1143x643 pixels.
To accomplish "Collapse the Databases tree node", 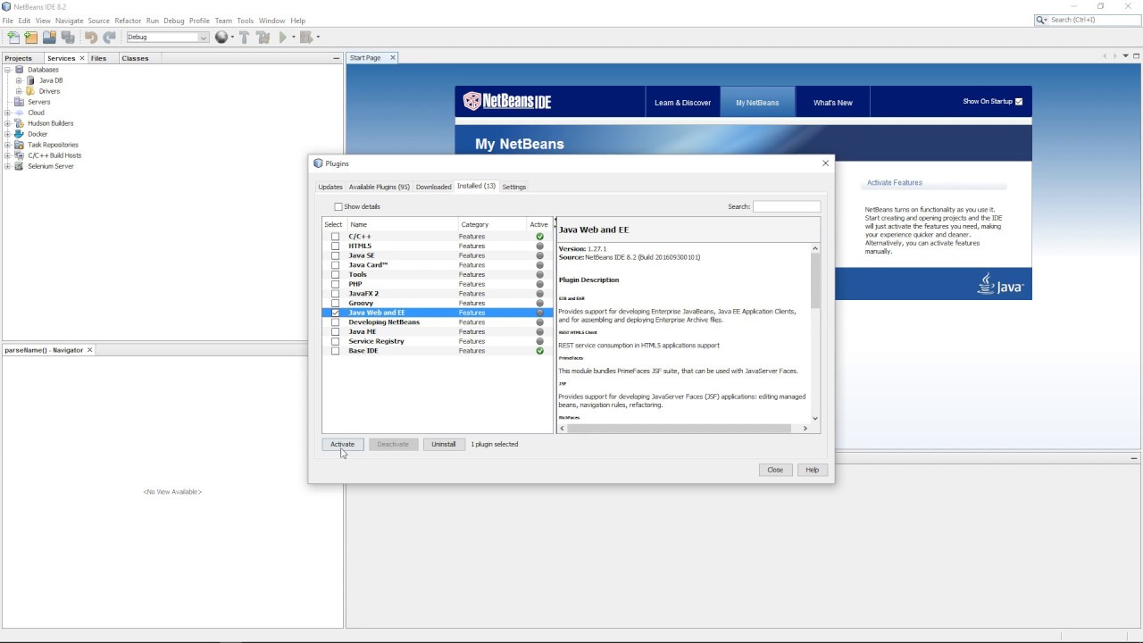I will point(8,70).
